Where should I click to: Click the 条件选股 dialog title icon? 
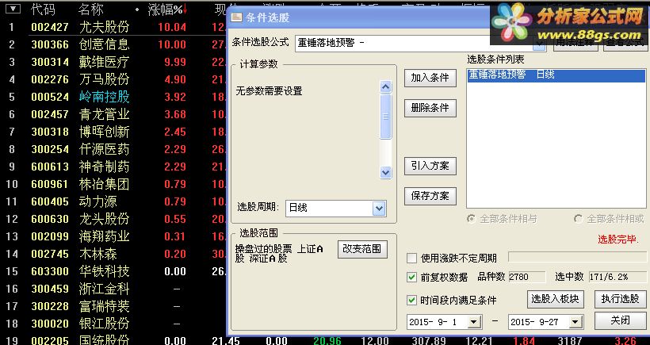click(236, 17)
